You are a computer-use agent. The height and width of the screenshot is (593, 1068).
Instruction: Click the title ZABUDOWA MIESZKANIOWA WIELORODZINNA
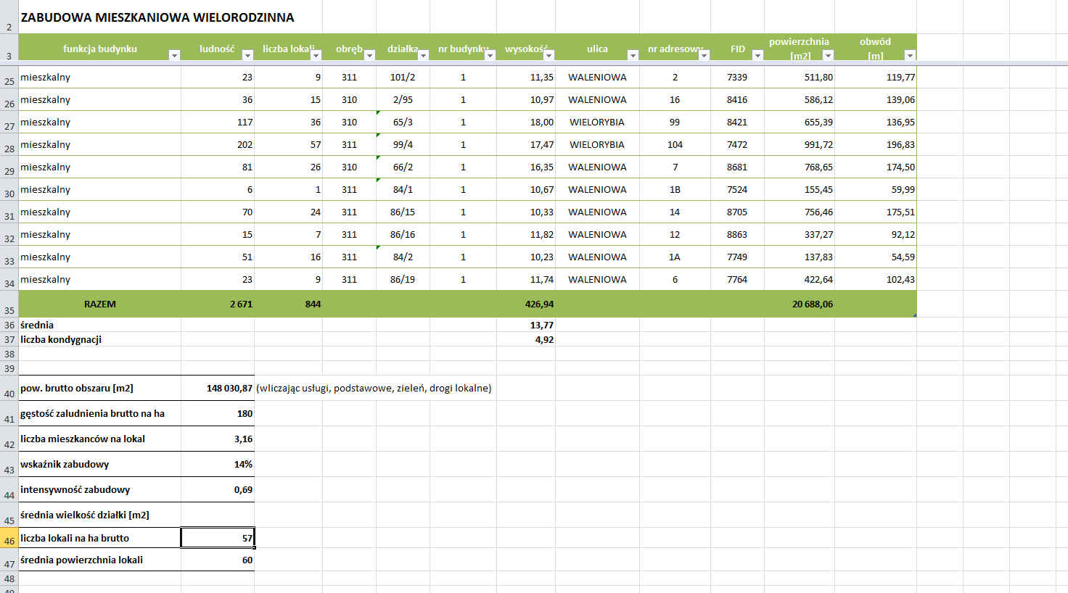pos(157,17)
